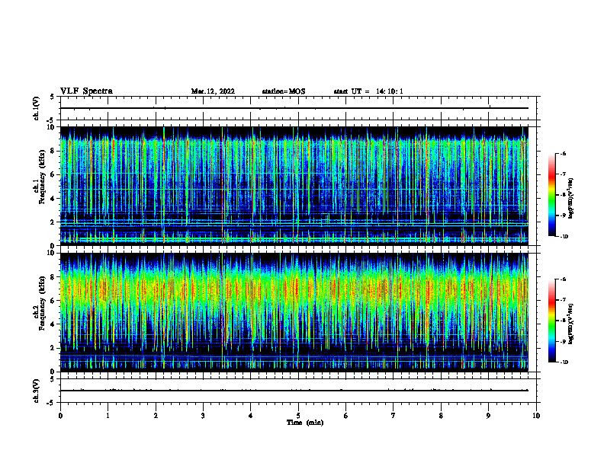Click the ch.3(V) waveform trace line
This screenshot has height=466, width=604.
click(294, 391)
